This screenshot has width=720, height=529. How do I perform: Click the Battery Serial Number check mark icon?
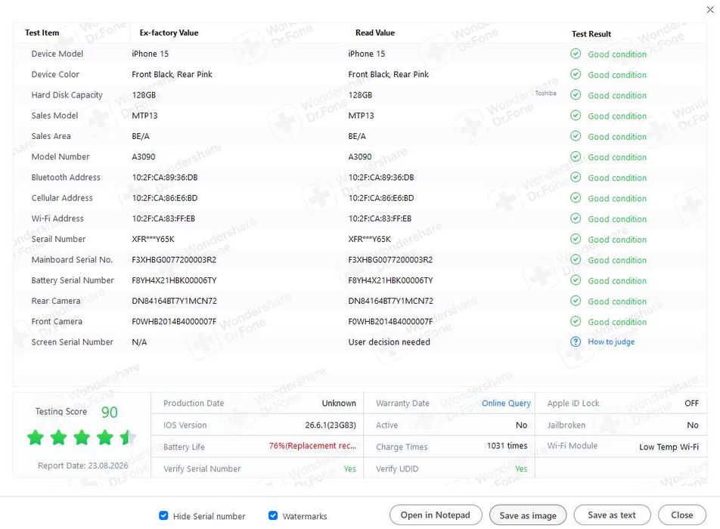click(x=576, y=280)
